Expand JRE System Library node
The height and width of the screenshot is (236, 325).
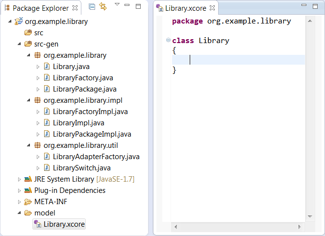(x=19, y=179)
